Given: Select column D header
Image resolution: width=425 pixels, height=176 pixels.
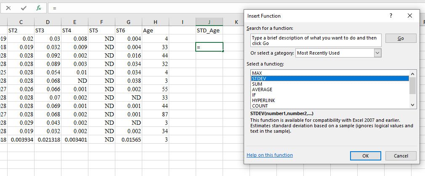Looking at the screenshot, I should click(48, 22).
